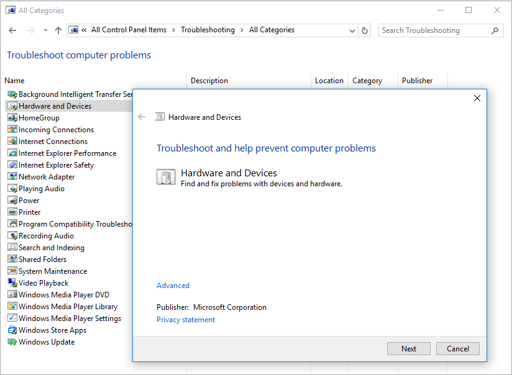
Task: Click the Network Adapter troubleshooter icon
Action: pyautogui.click(x=12, y=177)
